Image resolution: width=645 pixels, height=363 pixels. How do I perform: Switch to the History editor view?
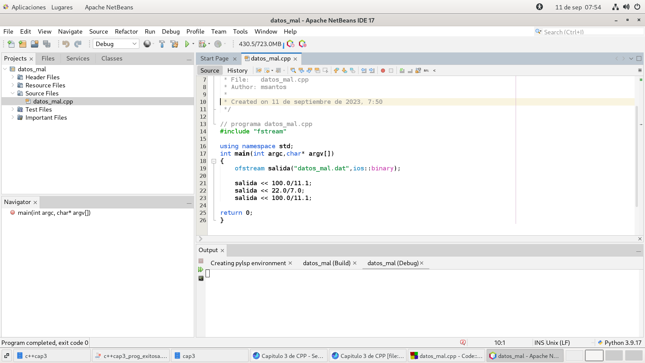tap(237, 71)
